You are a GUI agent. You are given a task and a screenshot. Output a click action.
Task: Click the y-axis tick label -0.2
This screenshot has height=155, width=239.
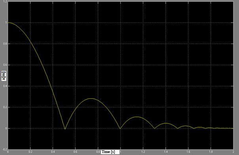pyautogui.click(x=5, y=149)
